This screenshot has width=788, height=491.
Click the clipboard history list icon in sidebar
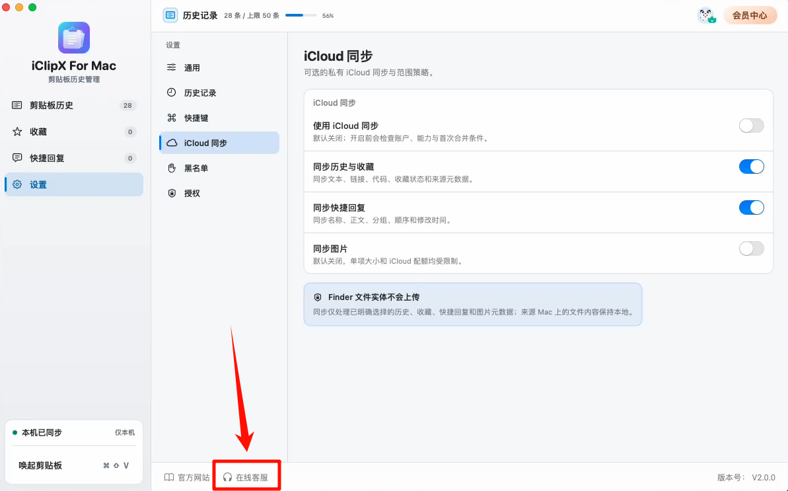pos(17,105)
